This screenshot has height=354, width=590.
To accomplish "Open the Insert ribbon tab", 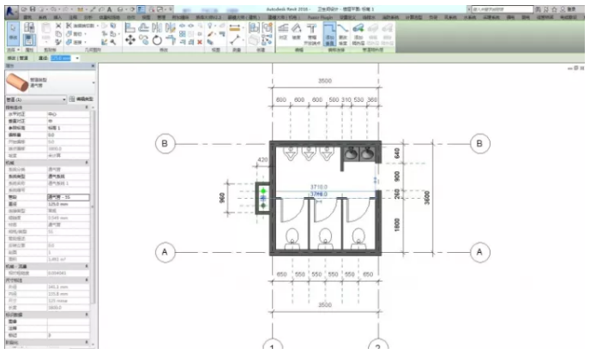I will [x=57, y=18].
